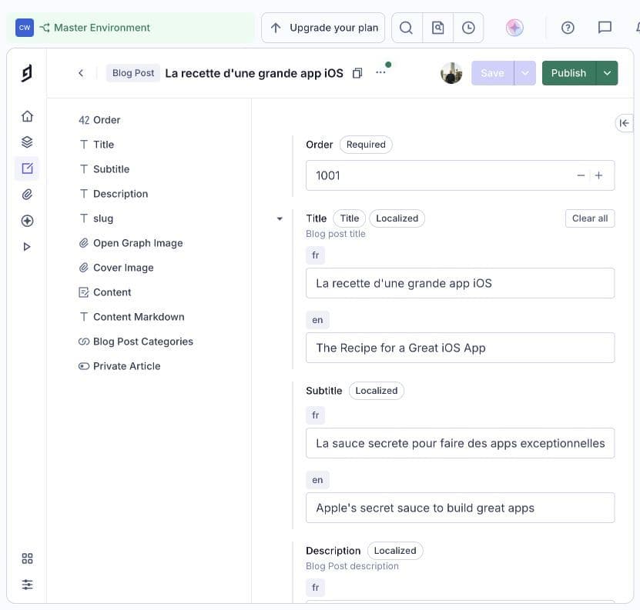Open the history clock icon
The image size is (640, 610).
468,28
